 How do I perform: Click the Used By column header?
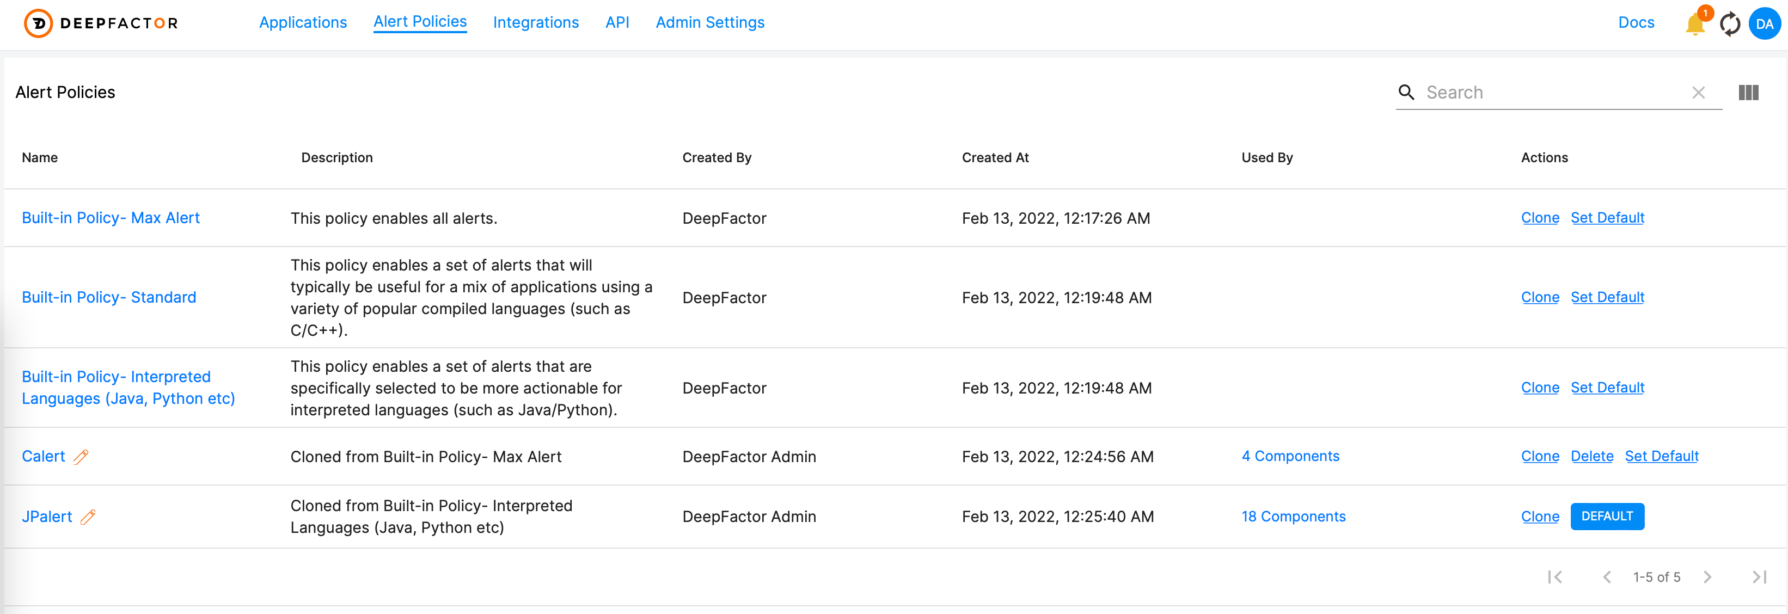click(x=1267, y=157)
